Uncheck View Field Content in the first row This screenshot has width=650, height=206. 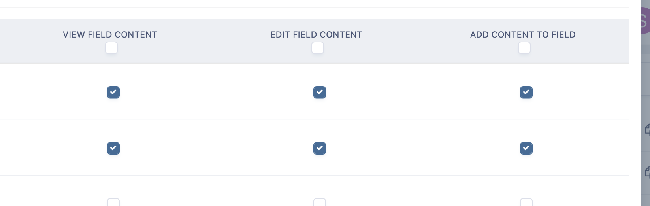click(x=113, y=93)
